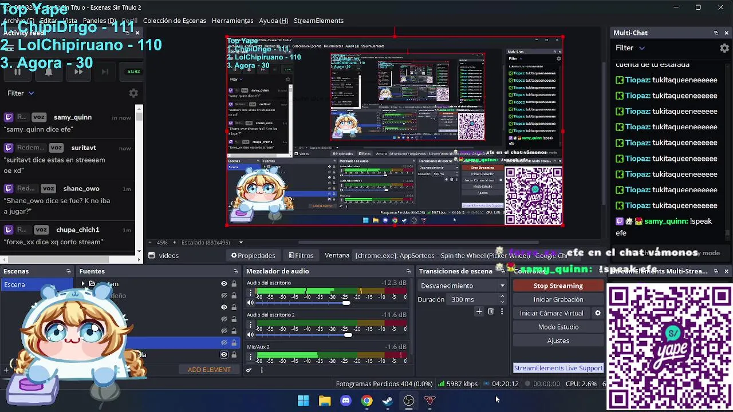Open the Filtros source filters

coord(301,255)
